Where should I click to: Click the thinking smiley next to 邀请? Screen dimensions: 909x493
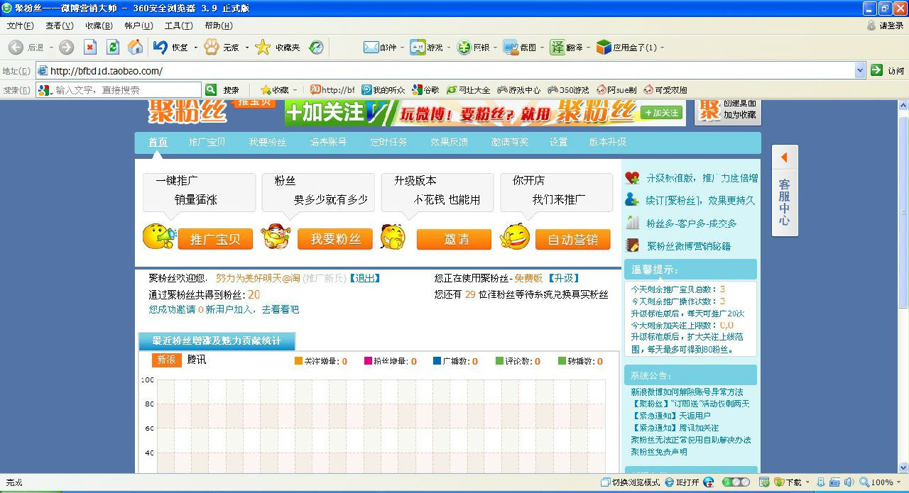393,237
